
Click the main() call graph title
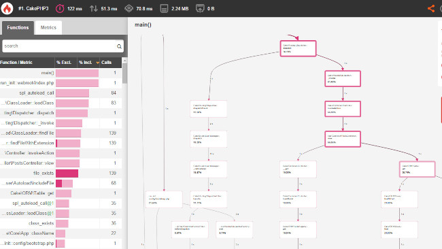143,24
